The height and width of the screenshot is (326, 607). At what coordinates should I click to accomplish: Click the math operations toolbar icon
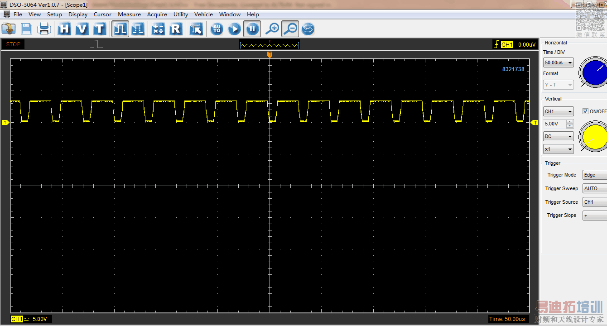(158, 29)
